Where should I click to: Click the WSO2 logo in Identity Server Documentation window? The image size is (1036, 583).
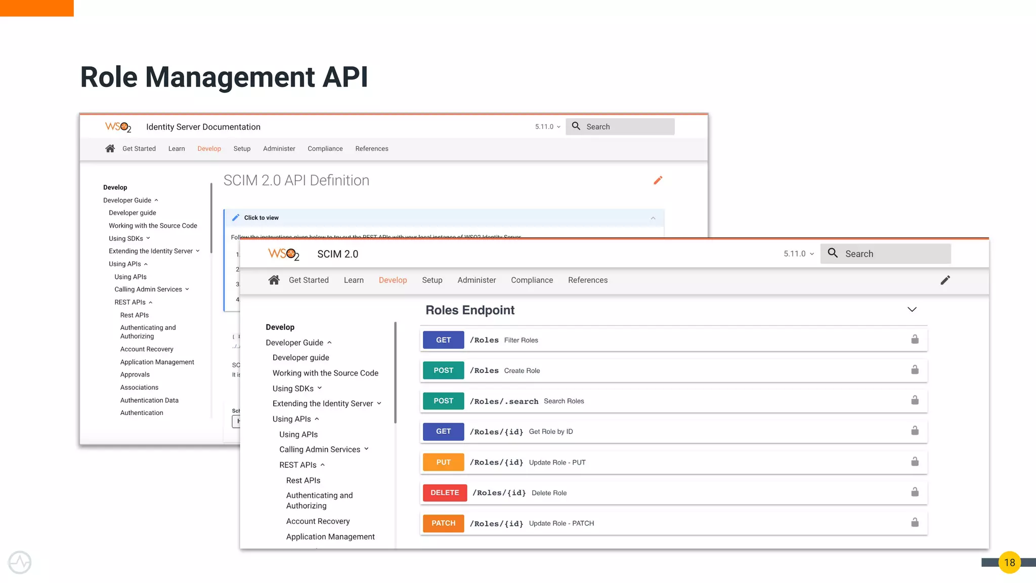(x=118, y=127)
